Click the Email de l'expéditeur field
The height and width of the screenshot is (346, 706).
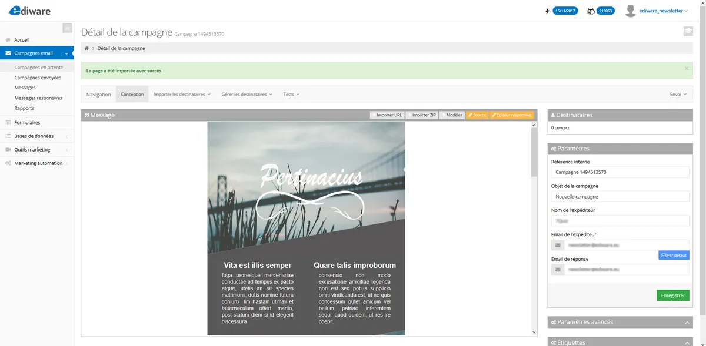pyautogui.click(x=627, y=245)
